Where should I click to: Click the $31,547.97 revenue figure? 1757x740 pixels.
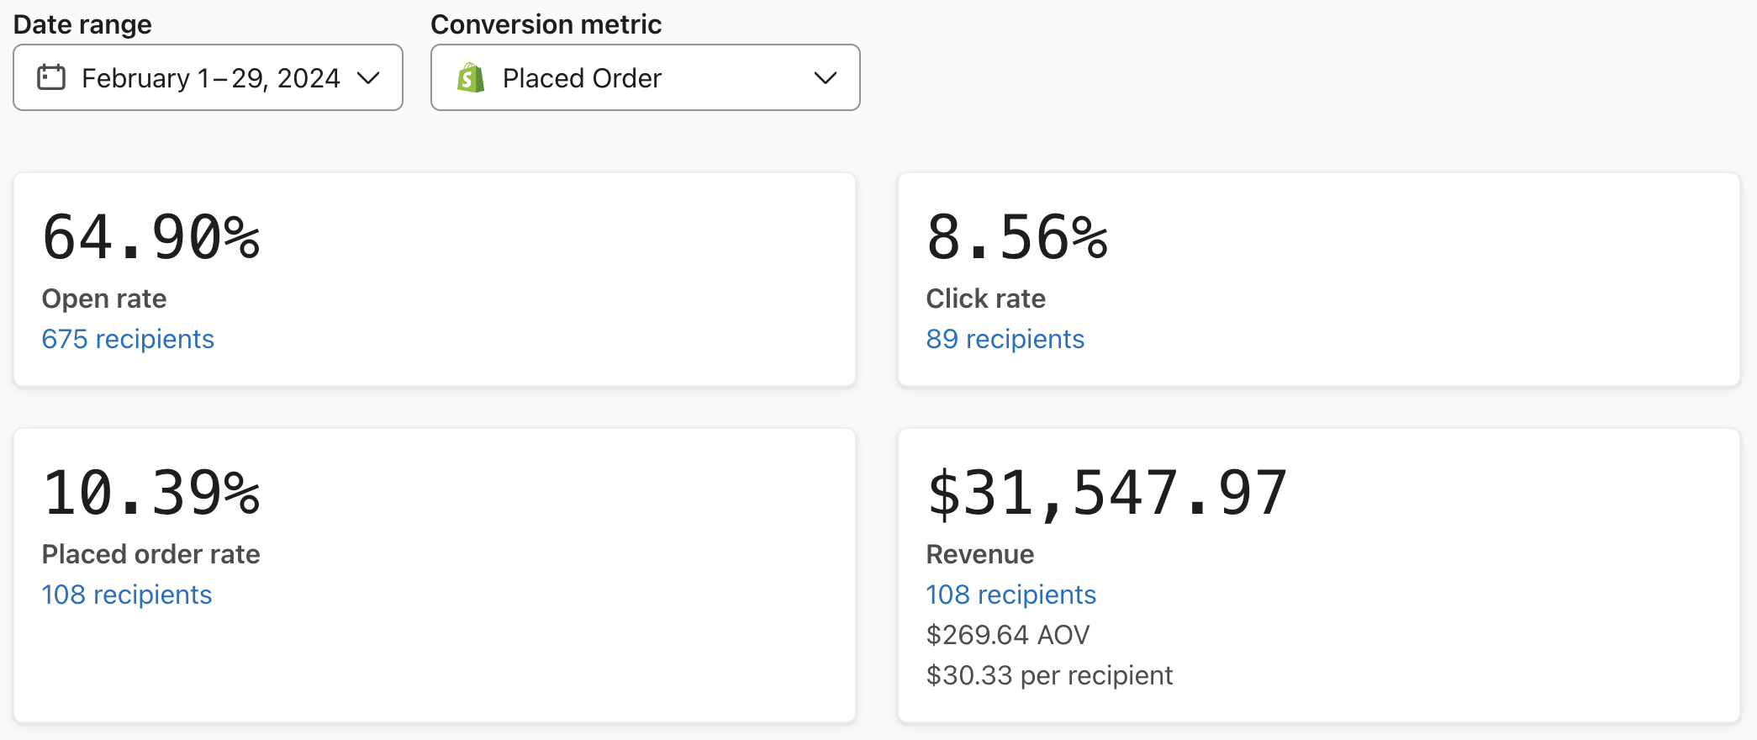[x=1106, y=494]
